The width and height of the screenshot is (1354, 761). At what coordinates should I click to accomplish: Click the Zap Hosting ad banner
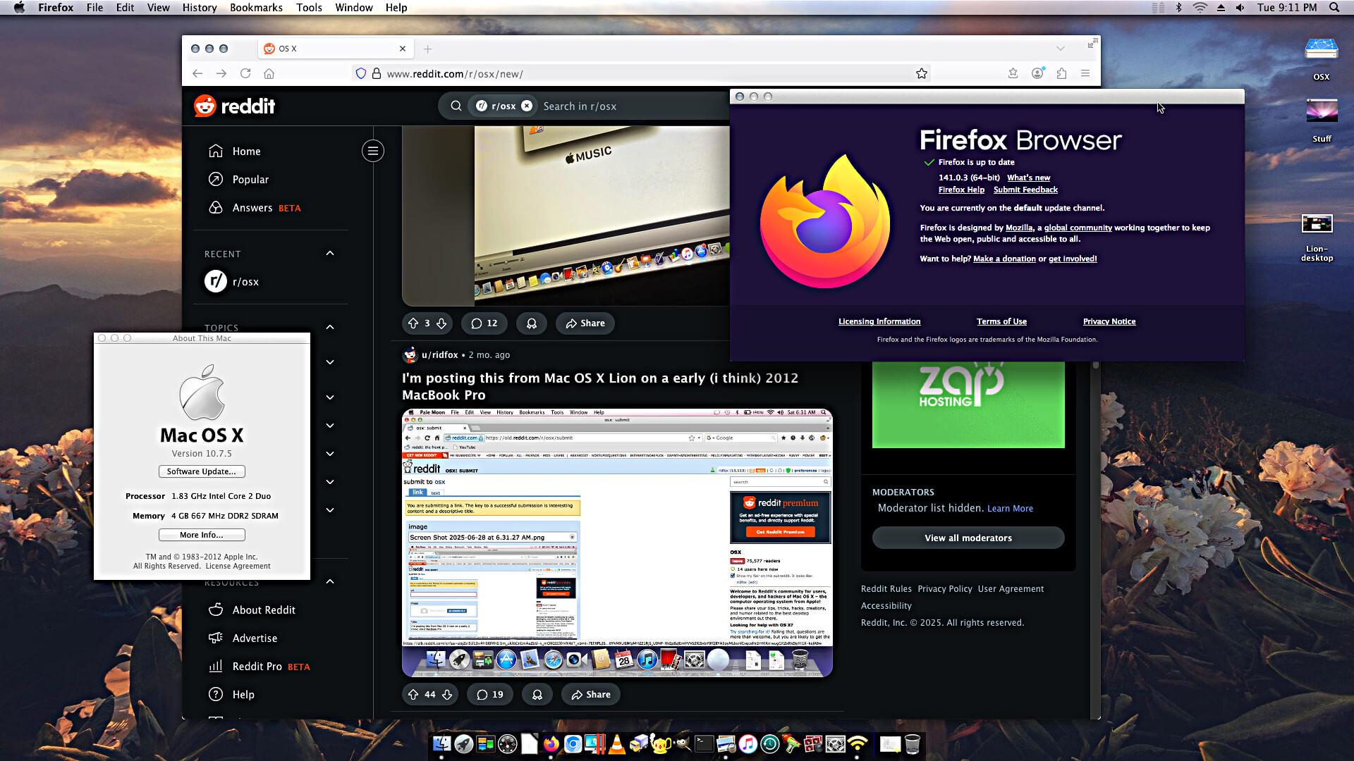(968, 404)
